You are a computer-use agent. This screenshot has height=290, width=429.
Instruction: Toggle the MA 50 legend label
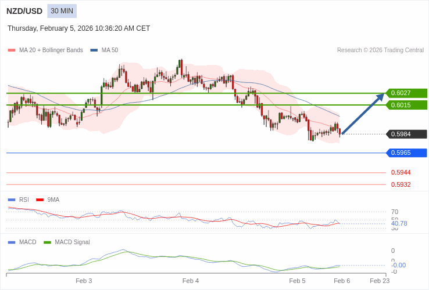[110, 50]
